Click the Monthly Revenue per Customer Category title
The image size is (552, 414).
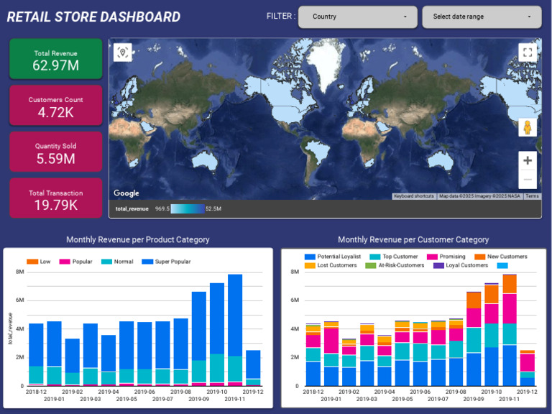pyautogui.click(x=413, y=240)
